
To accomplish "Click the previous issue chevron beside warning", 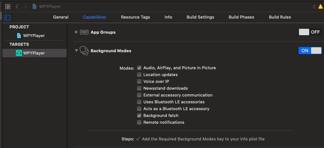I will (314, 6).
